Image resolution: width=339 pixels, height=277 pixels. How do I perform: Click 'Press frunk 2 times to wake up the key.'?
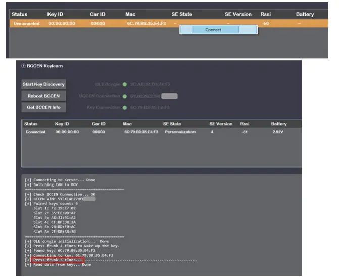point(72,246)
